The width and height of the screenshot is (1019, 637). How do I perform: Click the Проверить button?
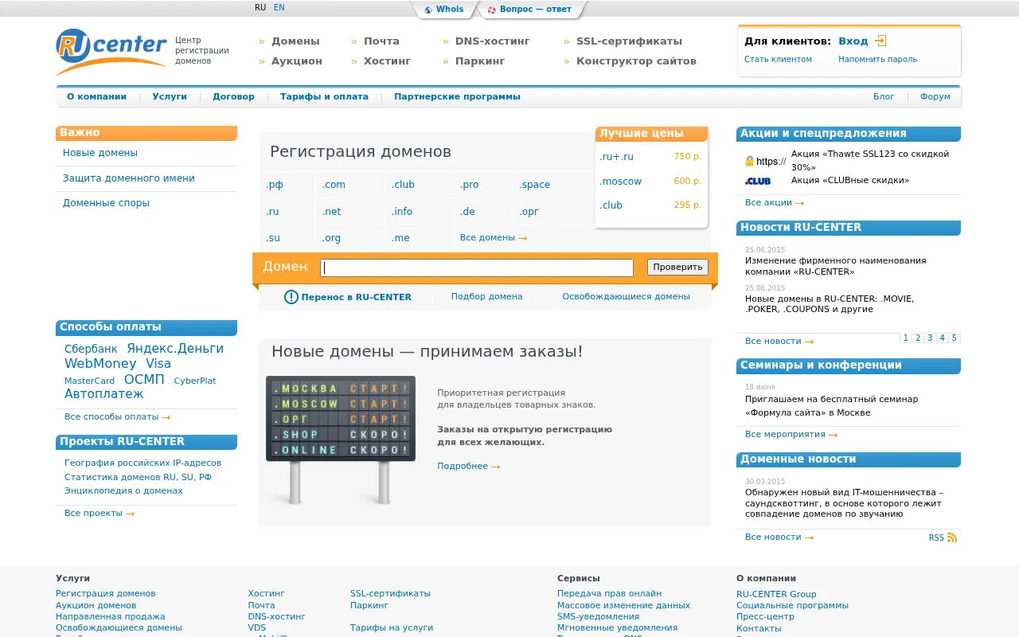677,268
